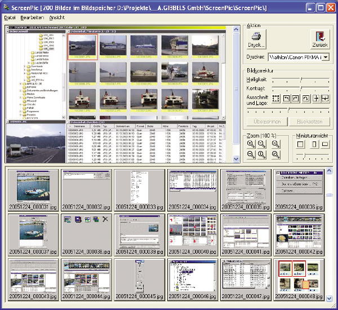The width and height of the screenshot is (338, 310).
Task: Click the thumbnail list scroll-up arrow
Action: (x=329, y=171)
